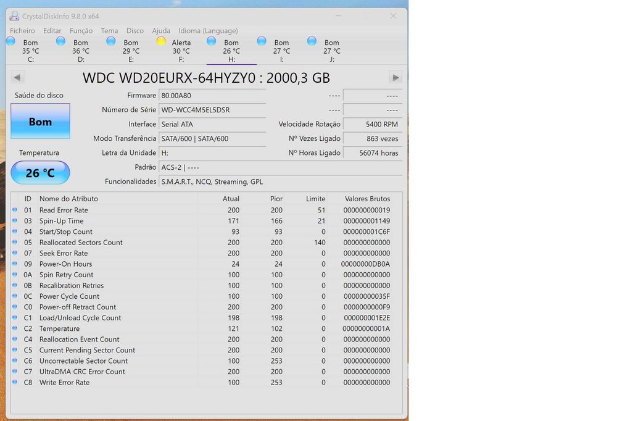The height and width of the screenshot is (421, 617).
Task: Select drive D: status orb
Action: point(60,41)
